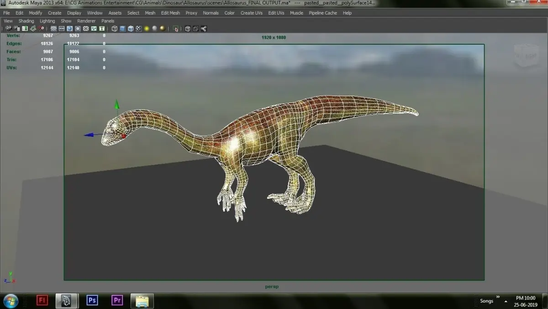The width and height of the screenshot is (548, 309).
Task: Click the blue Z-axis manipulator arrow
Action: pos(89,135)
